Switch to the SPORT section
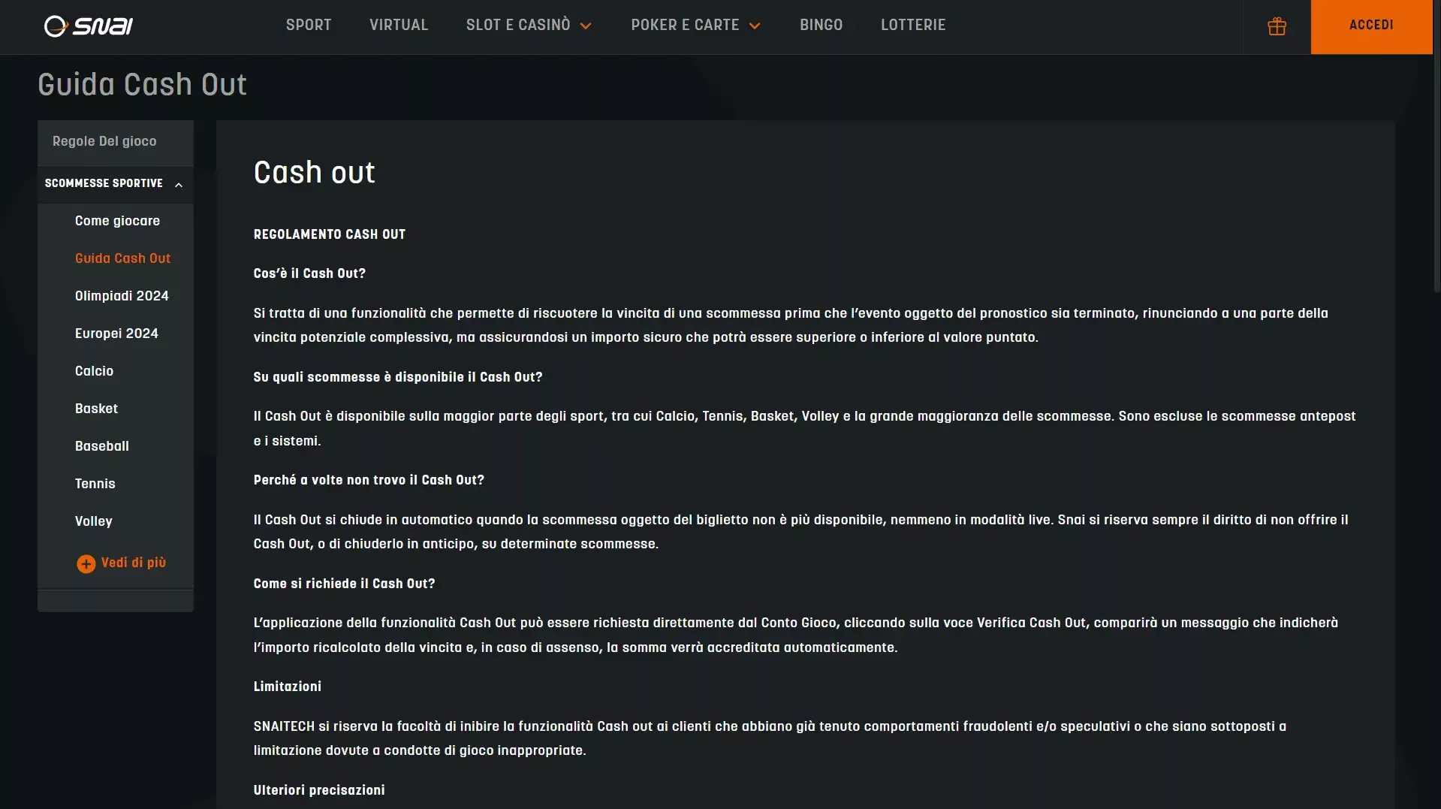 pyautogui.click(x=308, y=25)
